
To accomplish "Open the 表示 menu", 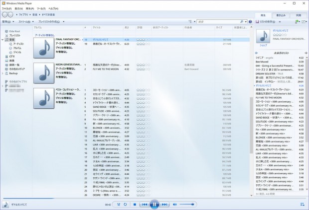I will [x=18, y=8].
